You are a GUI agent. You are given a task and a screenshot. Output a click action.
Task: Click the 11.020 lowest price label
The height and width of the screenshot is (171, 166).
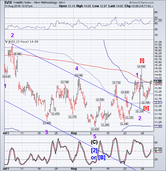pyautogui.click(x=95, y=129)
